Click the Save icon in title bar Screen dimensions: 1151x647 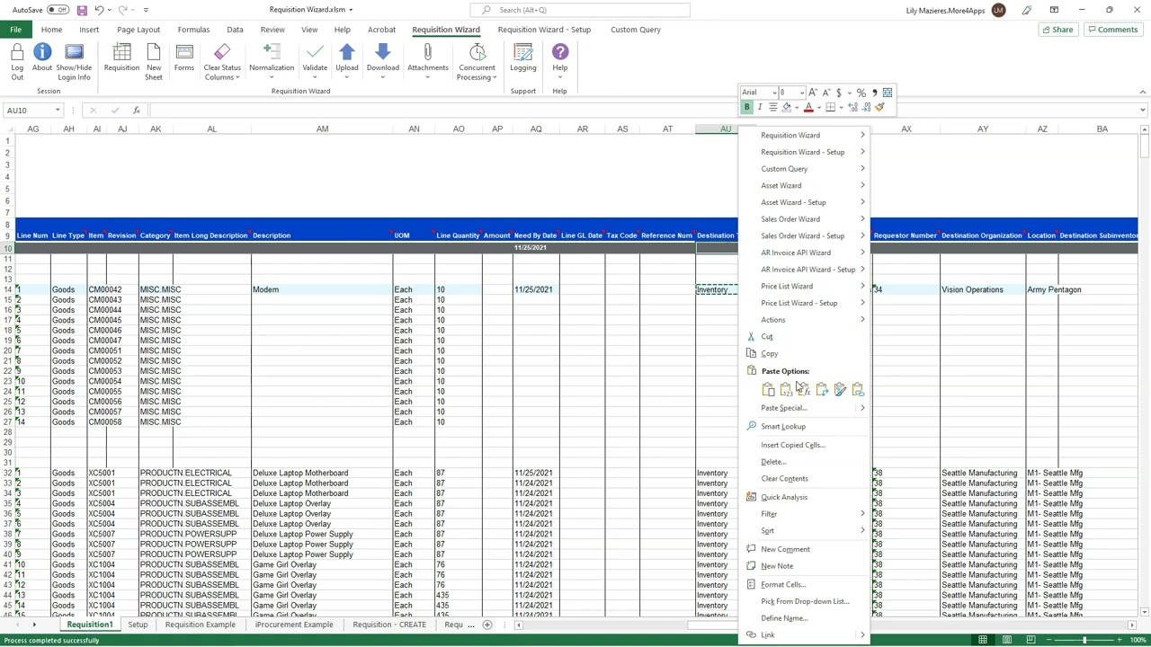82,10
